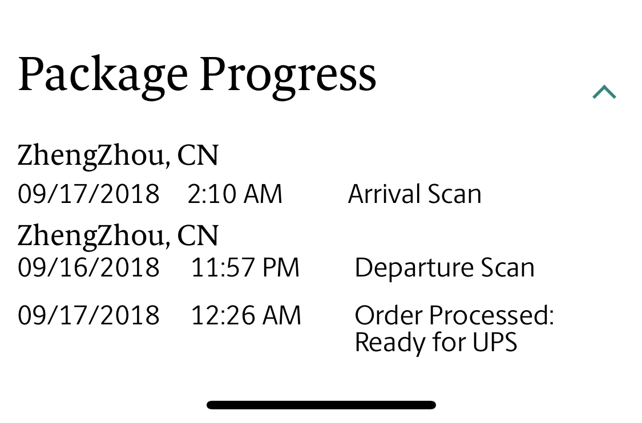Tap the word Progress in the heading
The image size is (642, 423).
click(x=288, y=77)
